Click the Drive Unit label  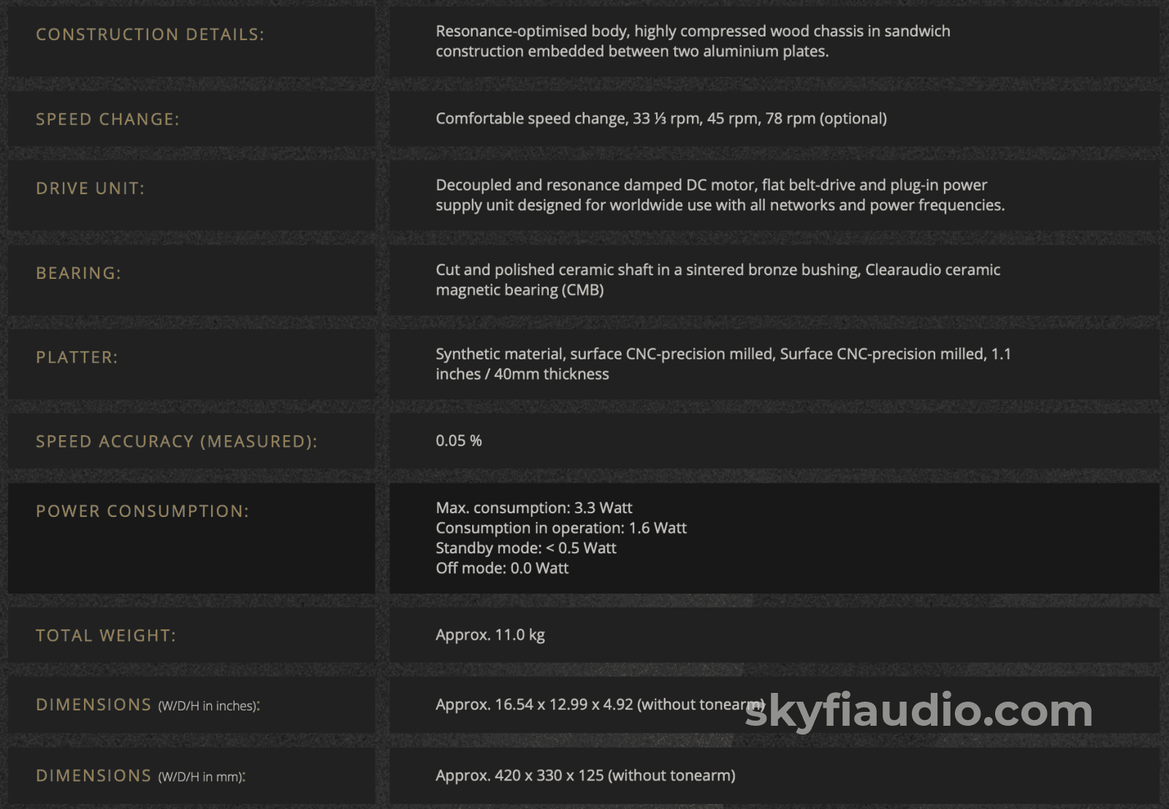tap(90, 188)
